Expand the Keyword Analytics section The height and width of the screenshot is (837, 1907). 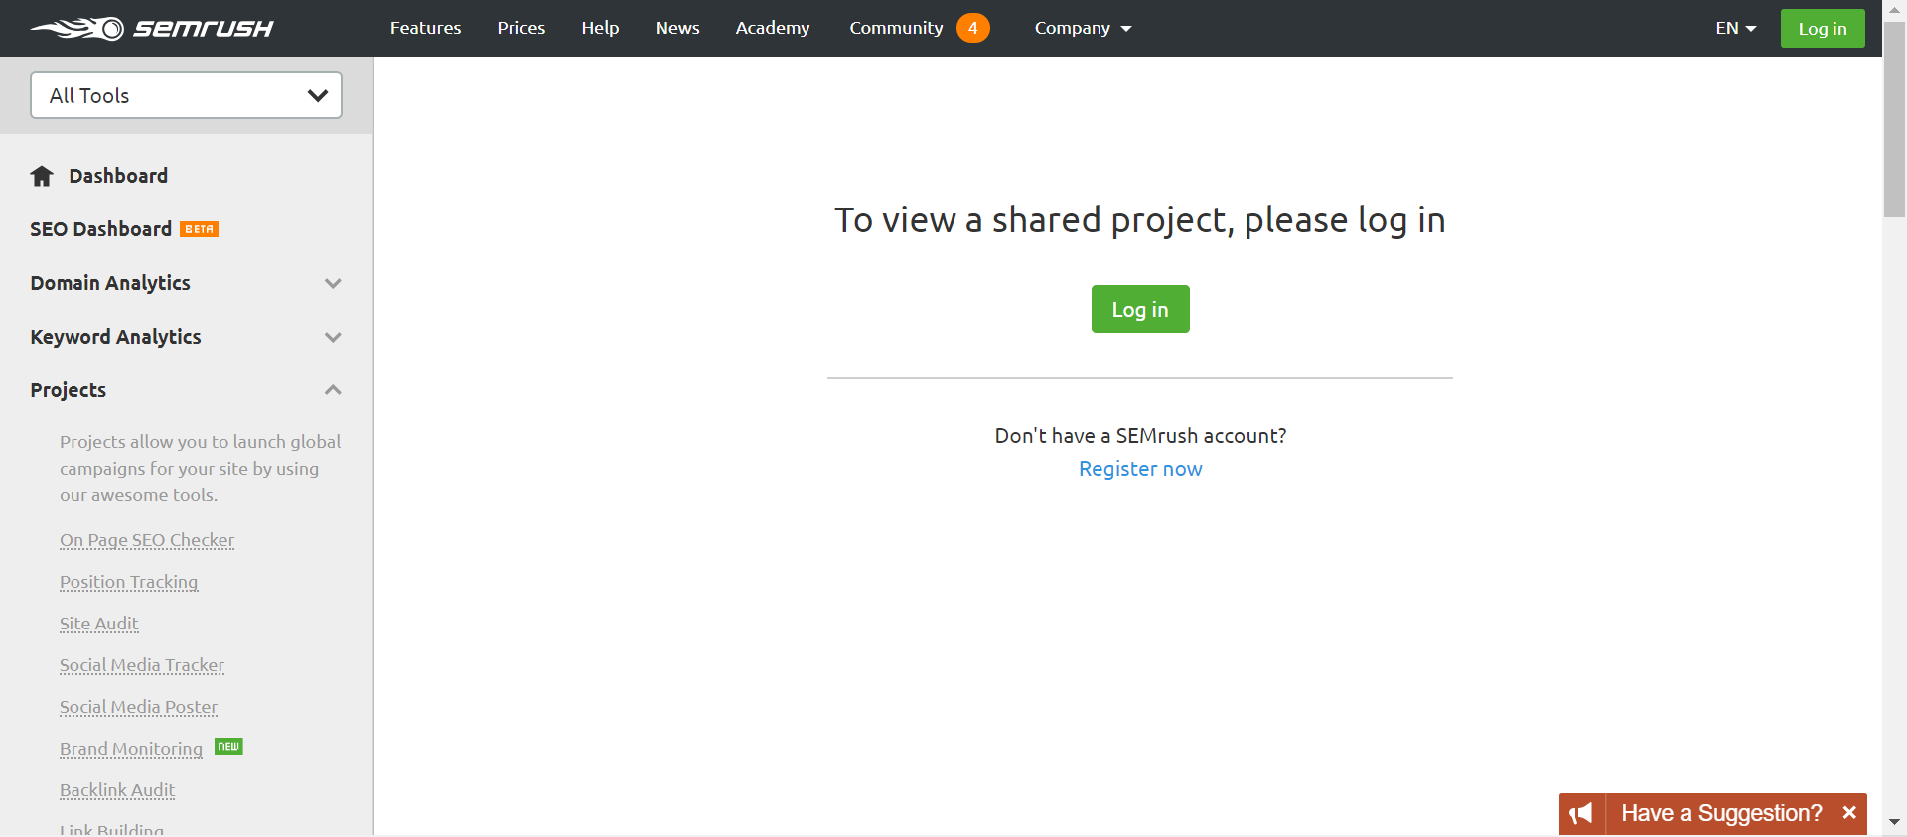186,337
